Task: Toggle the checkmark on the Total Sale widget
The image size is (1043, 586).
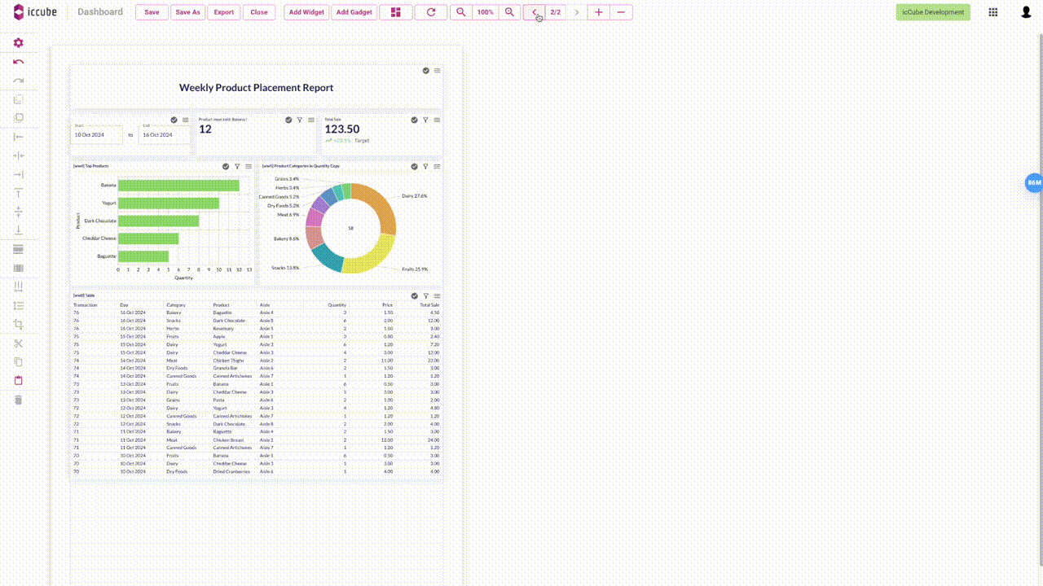Action: click(x=414, y=120)
